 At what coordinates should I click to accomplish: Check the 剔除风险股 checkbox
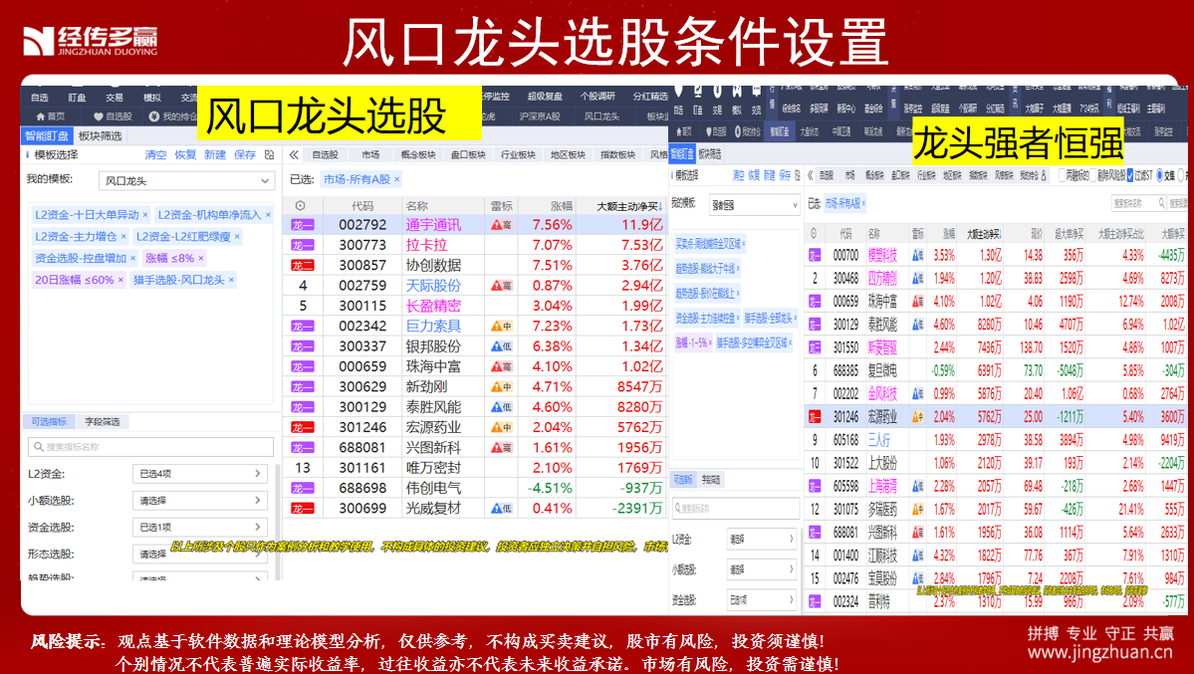(x=1091, y=174)
